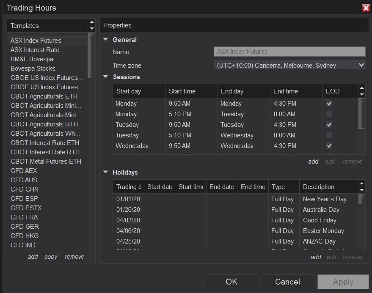
Task: Enable EOD for Monday 5:10 PM session
Action: pos(329,114)
